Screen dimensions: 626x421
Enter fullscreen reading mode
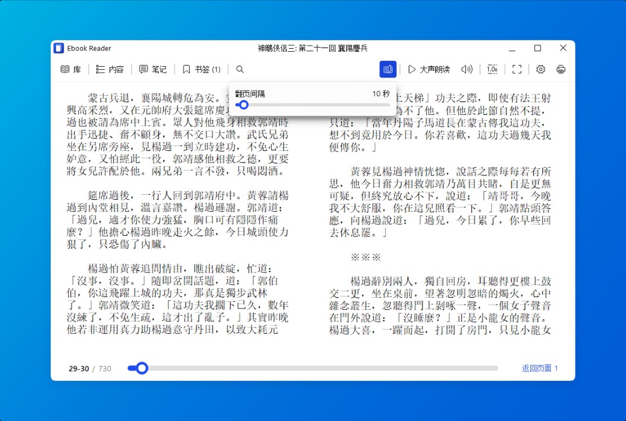click(x=516, y=69)
